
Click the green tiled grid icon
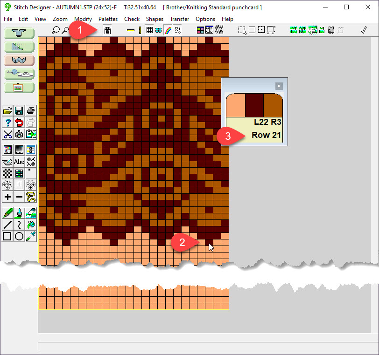tap(19, 173)
